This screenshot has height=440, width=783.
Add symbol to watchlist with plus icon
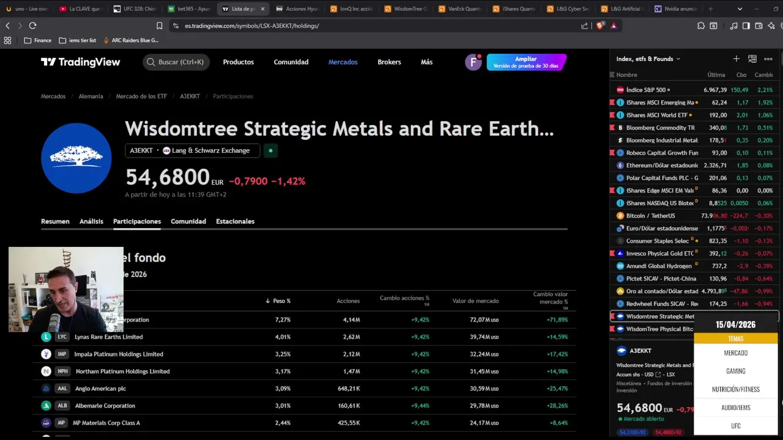(736, 59)
